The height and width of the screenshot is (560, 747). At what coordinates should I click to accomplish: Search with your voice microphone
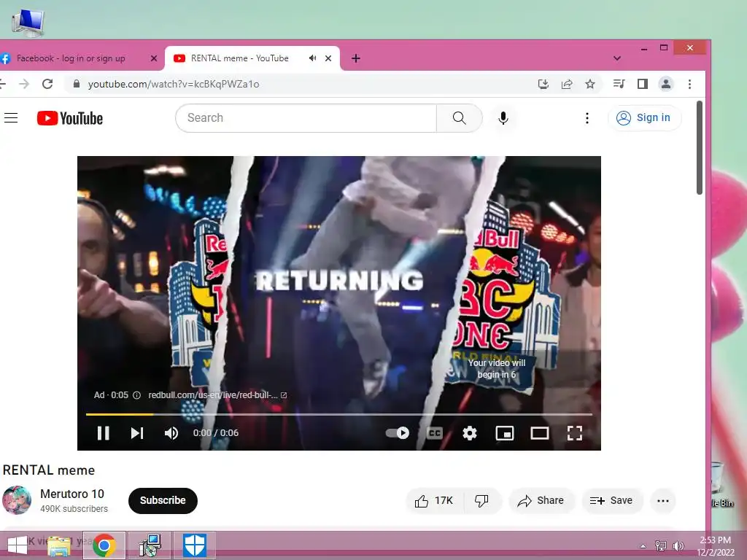(503, 117)
